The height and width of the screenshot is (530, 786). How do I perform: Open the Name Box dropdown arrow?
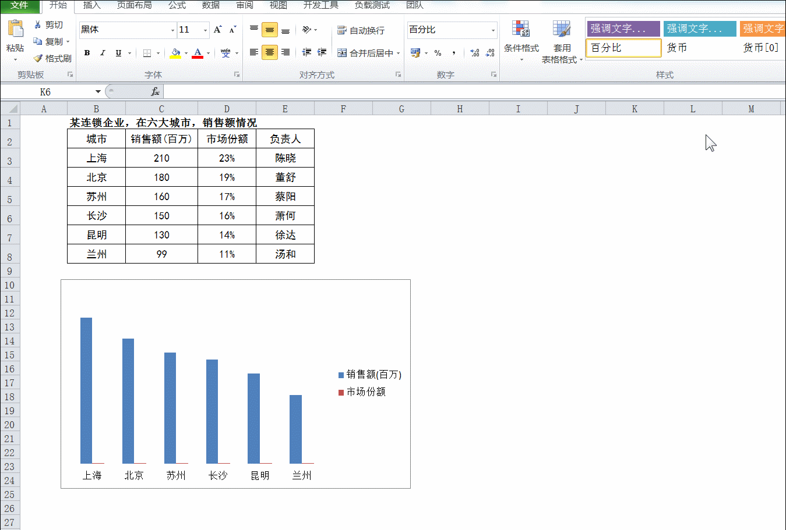click(x=98, y=91)
